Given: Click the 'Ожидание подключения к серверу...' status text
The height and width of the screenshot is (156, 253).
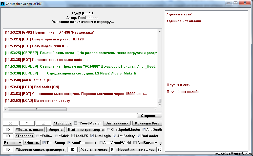Looking at the screenshot, I should [82, 22].
